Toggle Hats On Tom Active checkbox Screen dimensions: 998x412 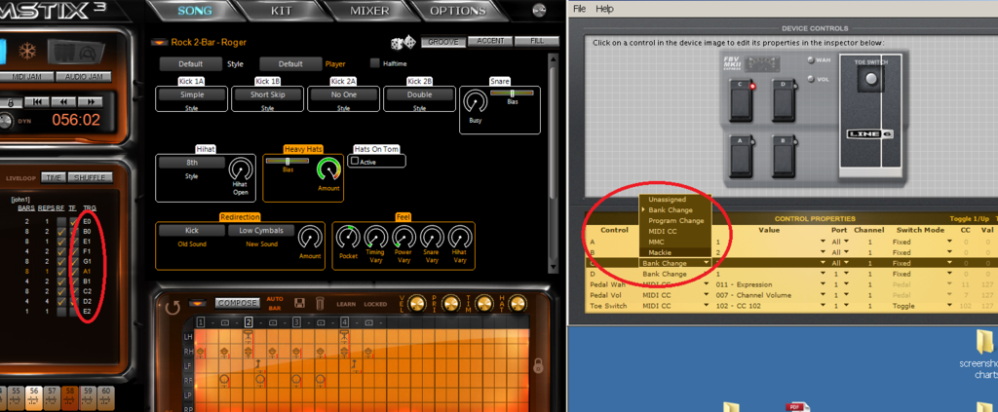pos(356,162)
